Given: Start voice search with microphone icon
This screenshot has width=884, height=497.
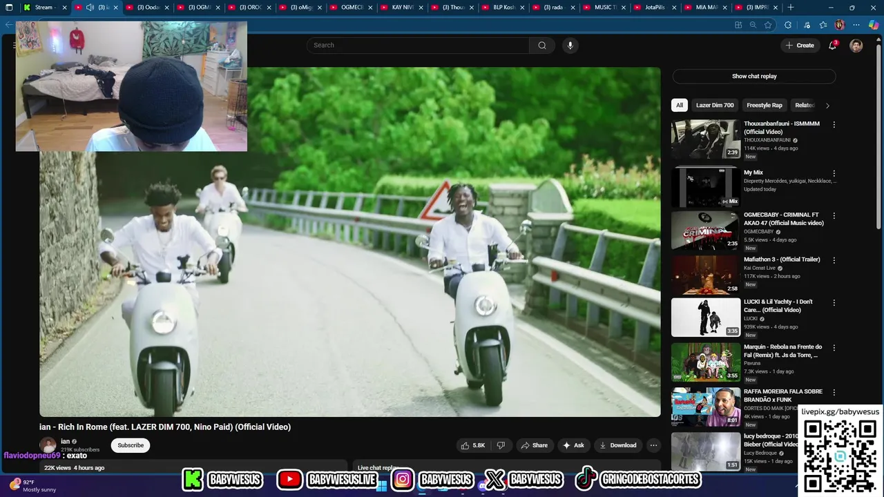Looking at the screenshot, I should [570, 46].
